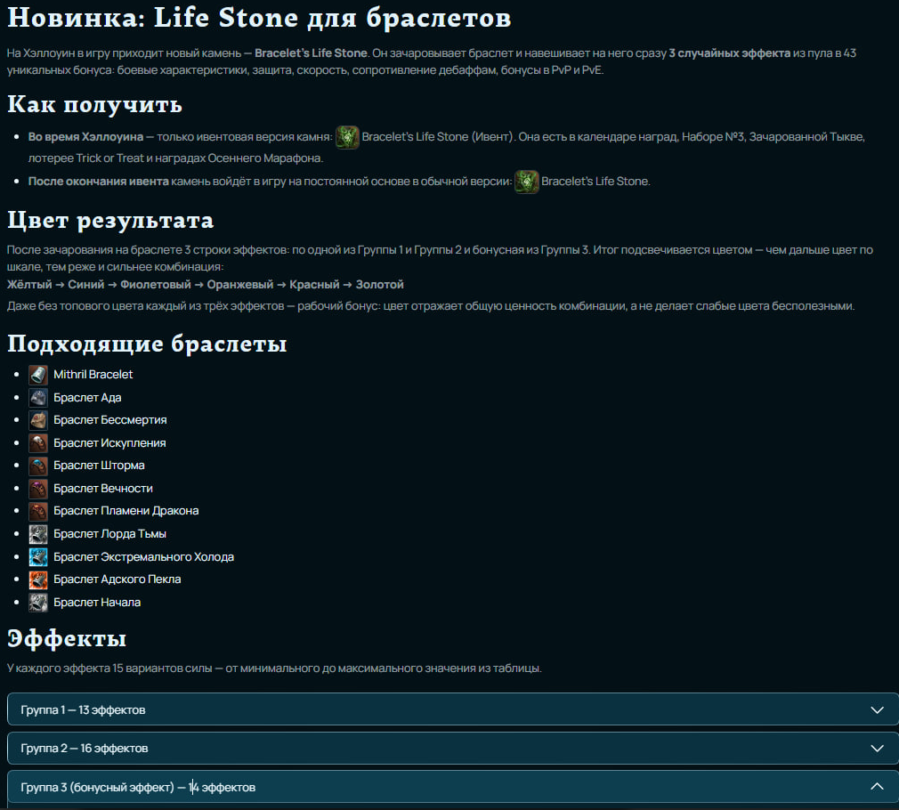Click the chevron arrow on Группа 1 row
899x810 pixels.
pyautogui.click(x=878, y=709)
